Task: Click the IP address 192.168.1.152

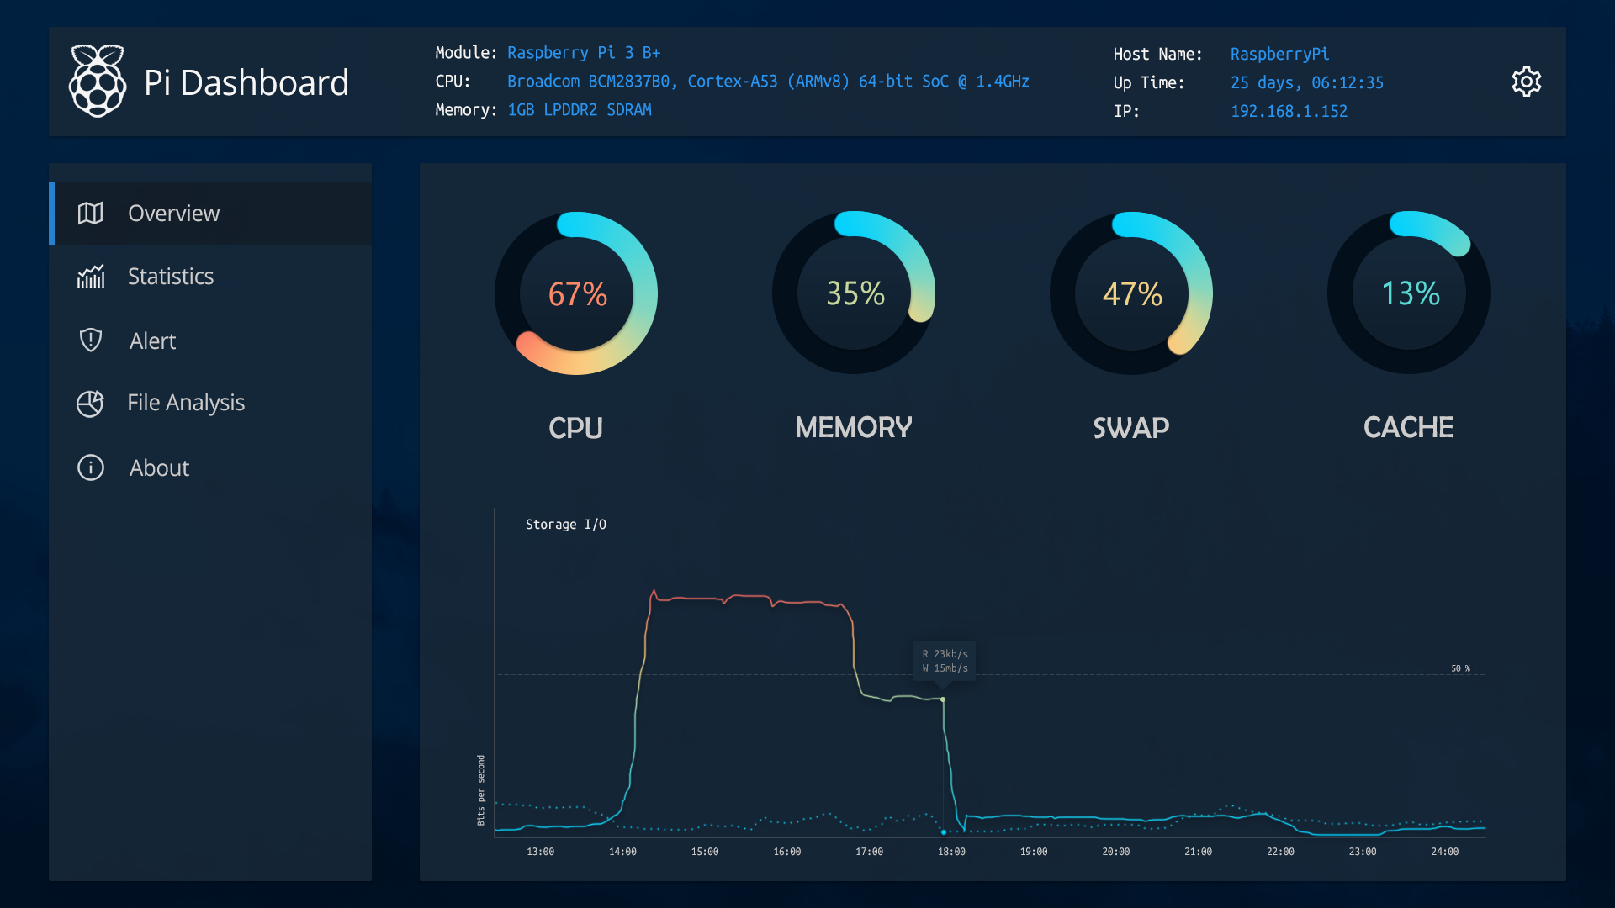Action: click(x=1289, y=111)
